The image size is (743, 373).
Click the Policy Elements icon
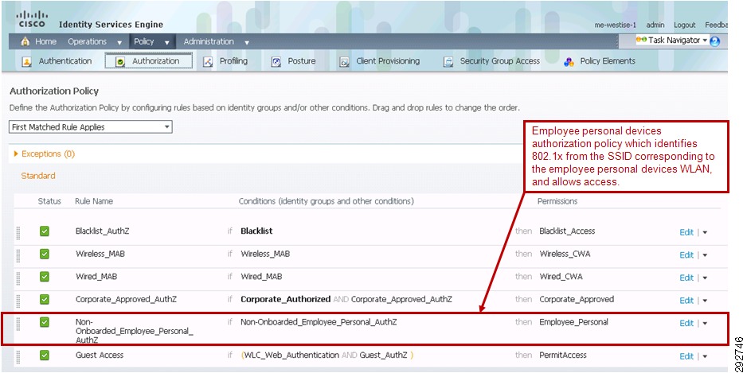[569, 61]
